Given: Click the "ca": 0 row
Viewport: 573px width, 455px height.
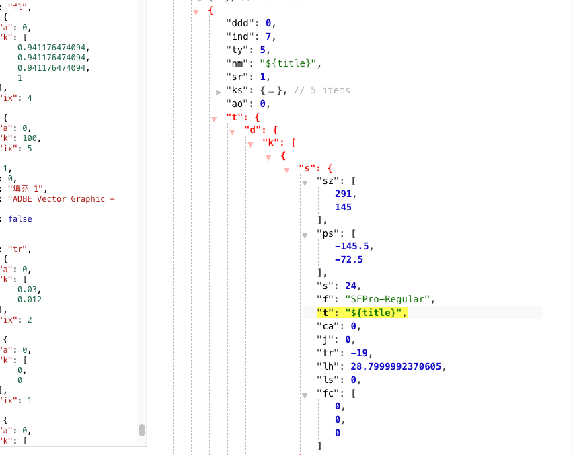Looking at the screenshot, I should click(x=339, y=326).
